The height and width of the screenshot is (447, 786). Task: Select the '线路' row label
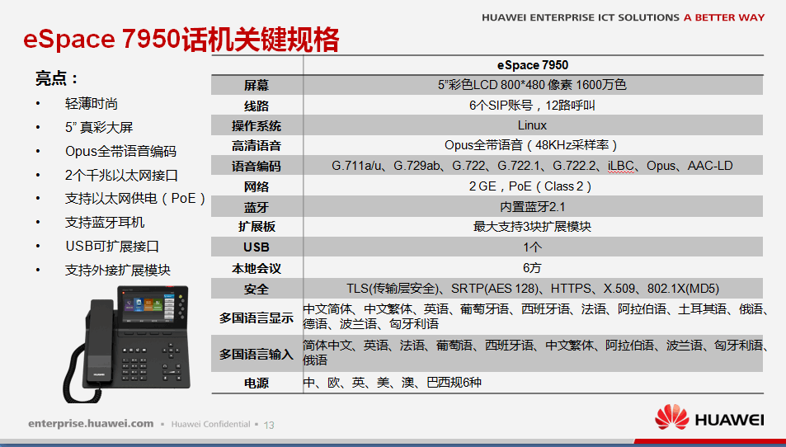257,106
